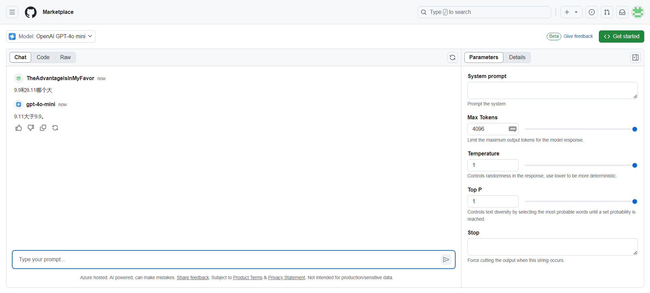Viewport: 650px width, 293px height.
Task: Open the Details tab
Action: coord(517,57)
